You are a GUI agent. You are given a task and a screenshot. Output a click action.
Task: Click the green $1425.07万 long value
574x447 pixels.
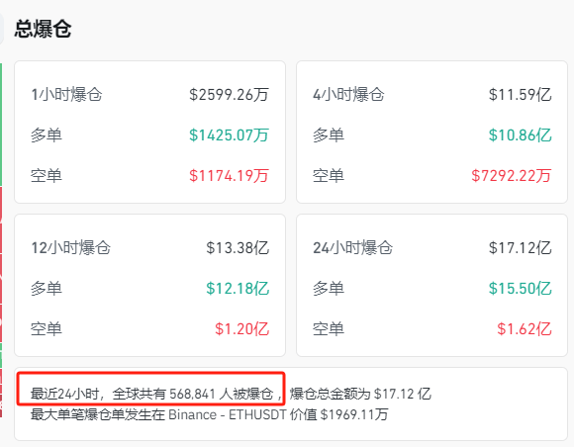point(230,134)
